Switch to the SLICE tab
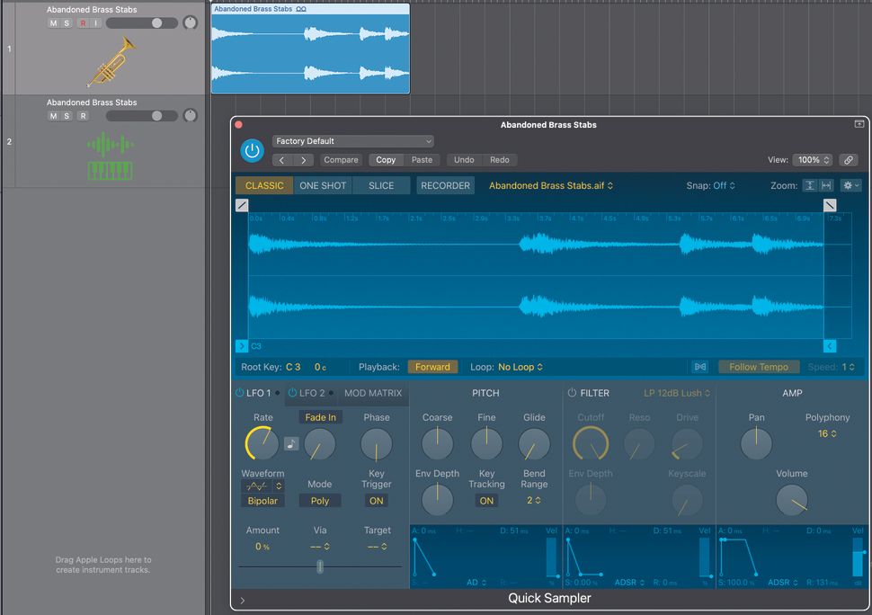872x615 pixels. (378, 185)
